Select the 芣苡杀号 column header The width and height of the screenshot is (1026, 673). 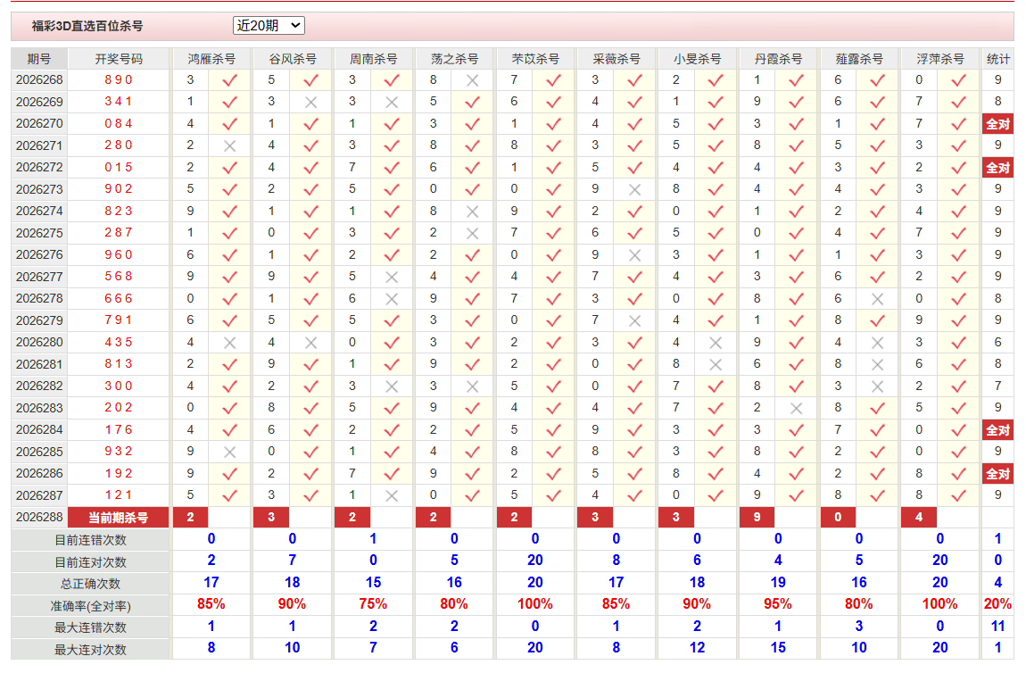(x=535, y=59)
